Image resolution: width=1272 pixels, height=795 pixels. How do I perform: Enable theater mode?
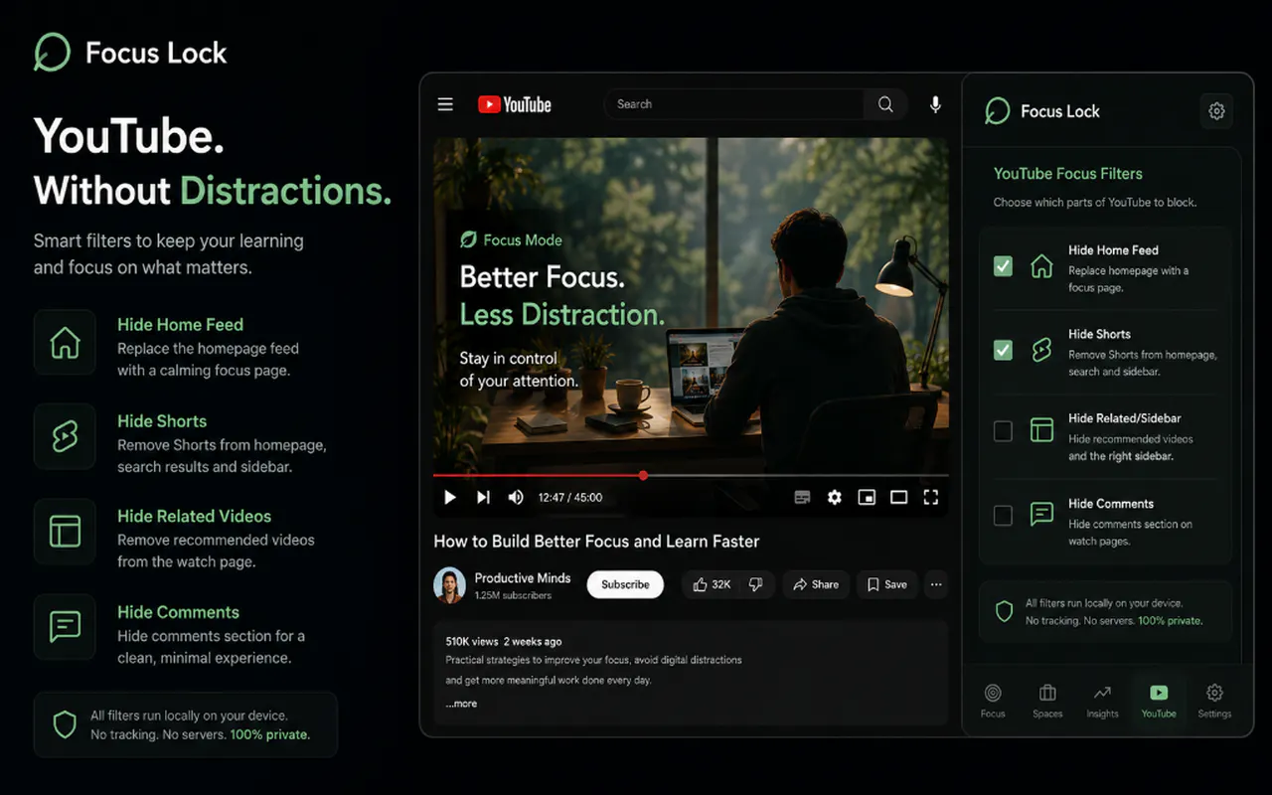pos(898,497)
